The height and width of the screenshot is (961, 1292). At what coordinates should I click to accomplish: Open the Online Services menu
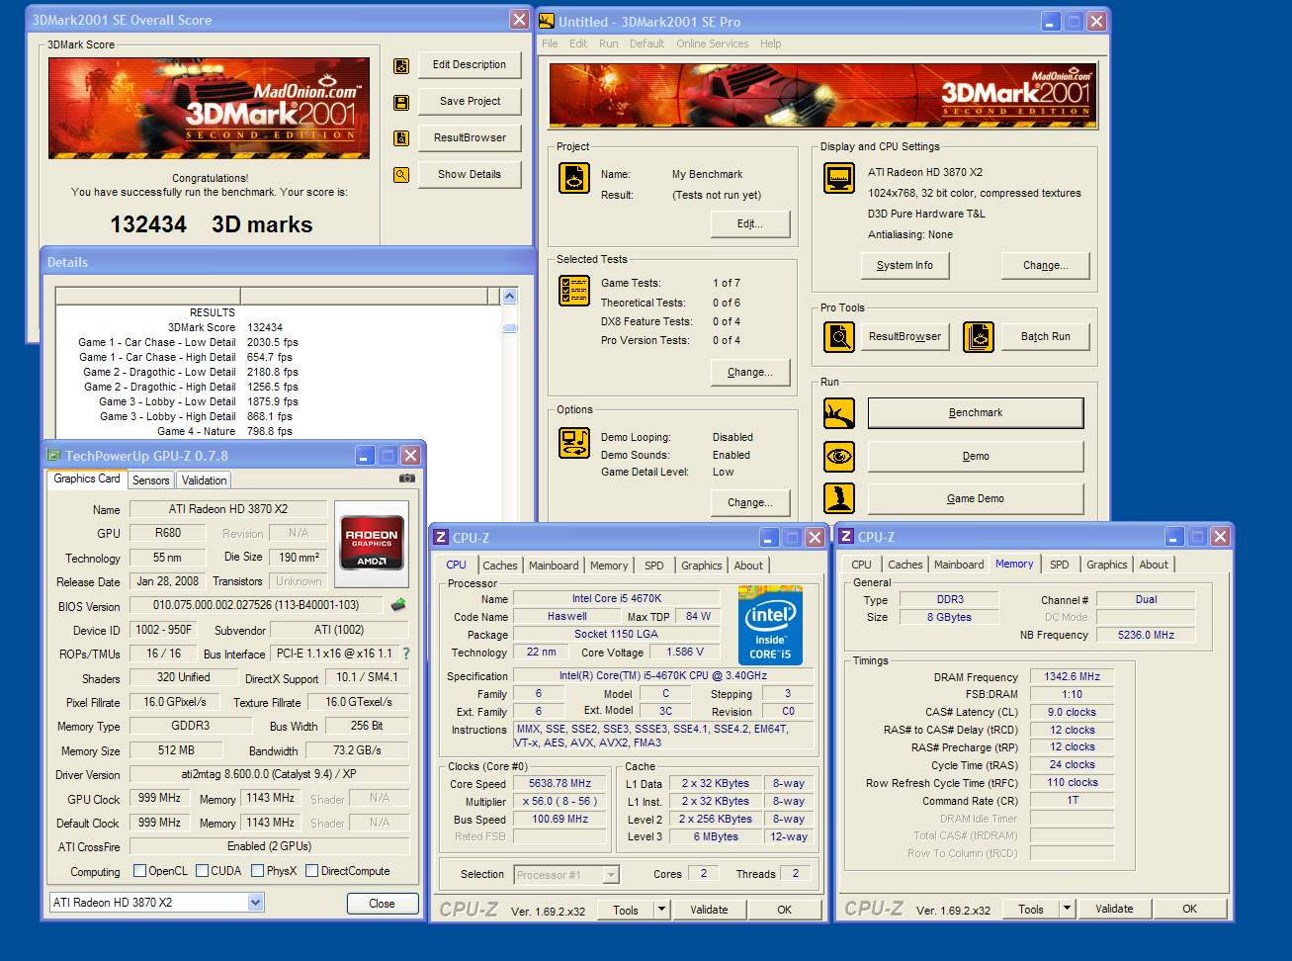tap(713, 44)
